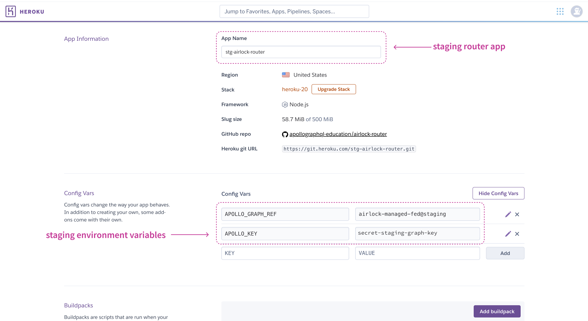The height and width of the screenshot is (321, 588).
Task: Click the APOLLO_KEY key field
Action: tap(285, 234)
